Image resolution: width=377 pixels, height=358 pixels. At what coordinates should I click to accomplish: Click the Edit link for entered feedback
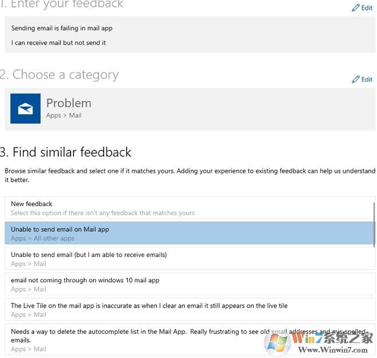point(367,8)
